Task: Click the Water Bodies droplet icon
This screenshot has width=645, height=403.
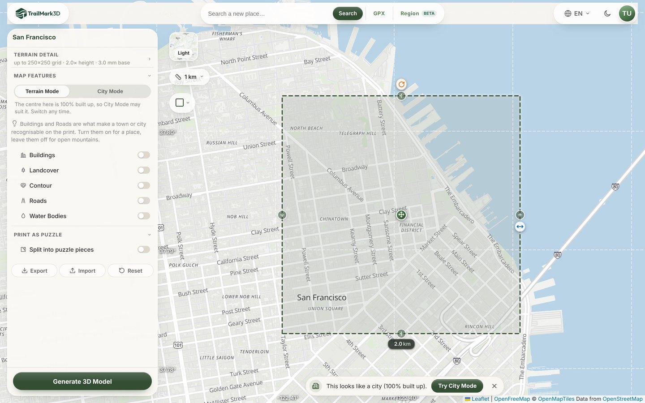Action: pos(23,216)
